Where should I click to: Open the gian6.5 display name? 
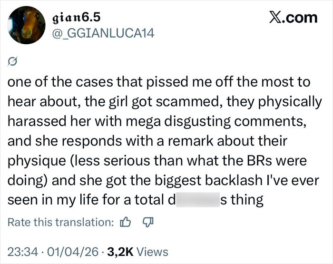point(77,18)
